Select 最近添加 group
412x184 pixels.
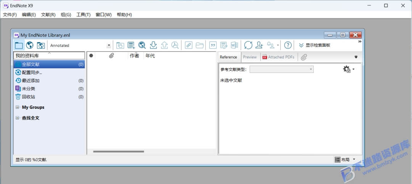(x=49, y=81)
